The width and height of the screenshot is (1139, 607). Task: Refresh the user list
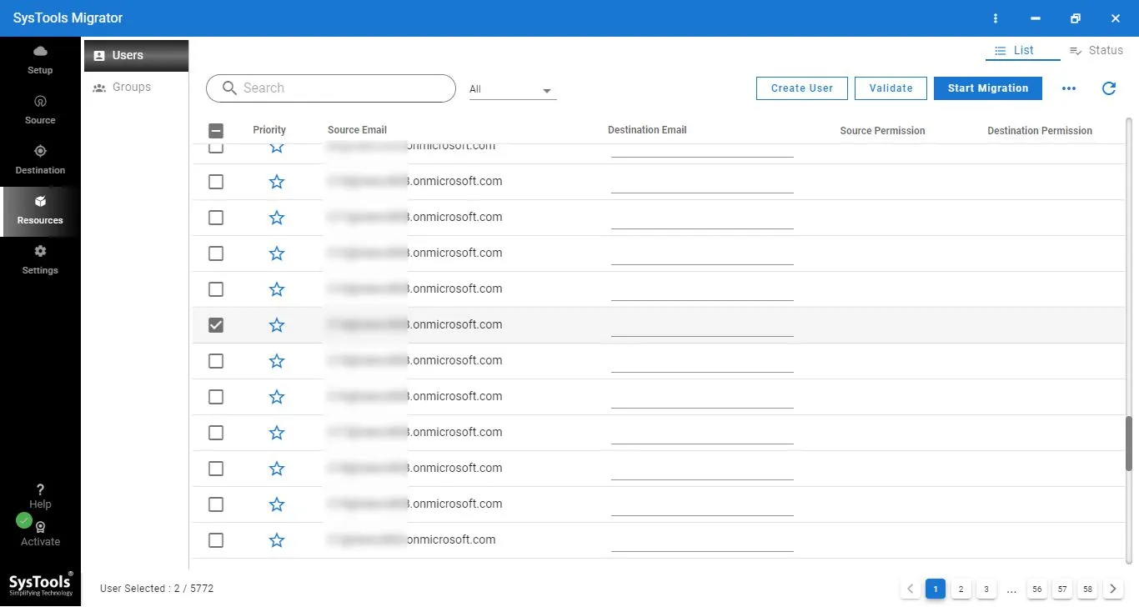[1109, 88]
